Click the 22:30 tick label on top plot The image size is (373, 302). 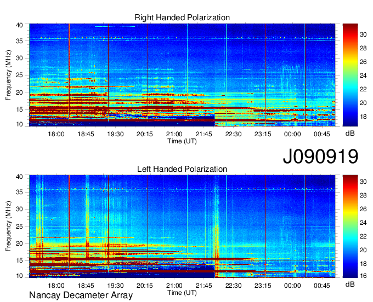tap(233, 134)
